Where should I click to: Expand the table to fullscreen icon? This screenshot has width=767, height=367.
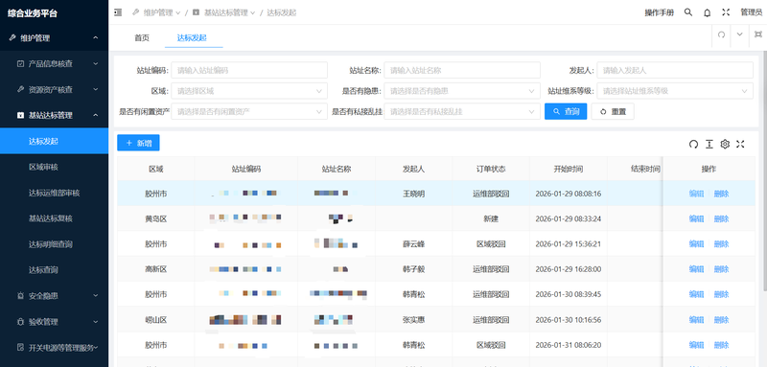tap(740, 144)
